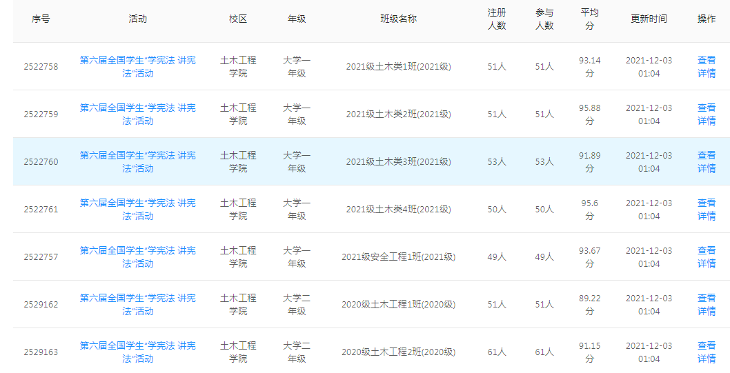View details of 2021级土木类3班 row
Image resolution: width=730 pixels, height=373 pixels.
pyautogui.click(x=706, y=162)
